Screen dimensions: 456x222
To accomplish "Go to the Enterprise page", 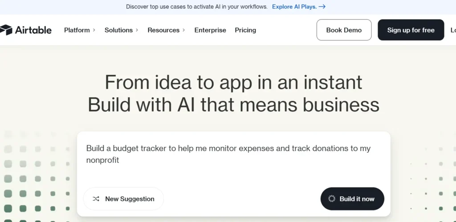I will 210,30.
